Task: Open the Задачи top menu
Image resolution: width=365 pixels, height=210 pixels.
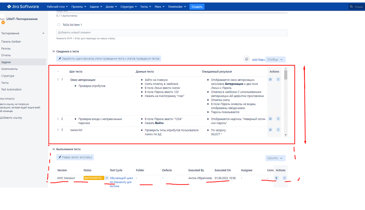Action: coord(96,7)
